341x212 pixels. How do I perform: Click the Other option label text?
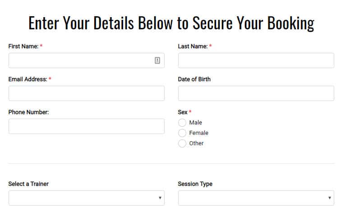(196, 143)
